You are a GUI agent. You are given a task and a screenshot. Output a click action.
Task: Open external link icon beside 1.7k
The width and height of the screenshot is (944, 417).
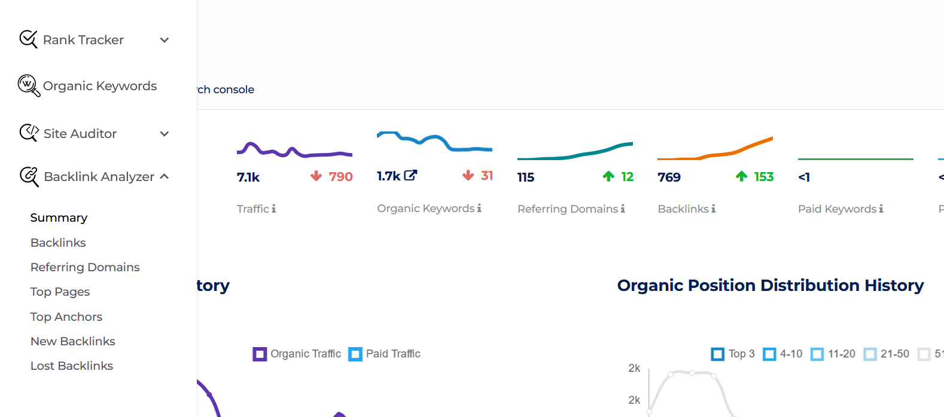point(410,175)
